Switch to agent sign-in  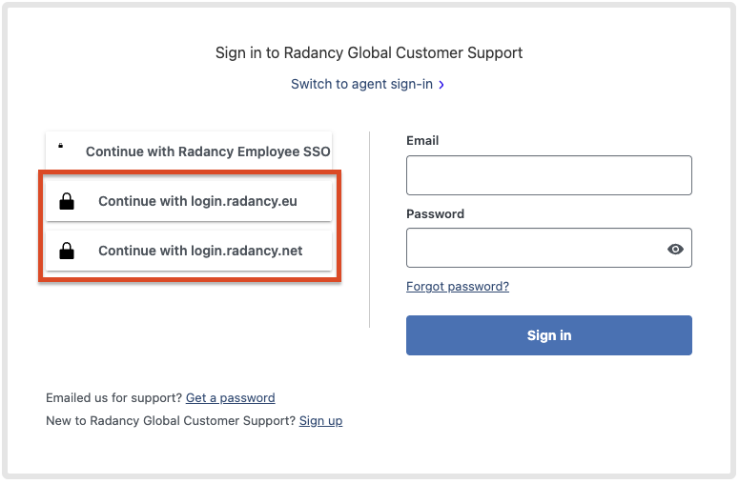pos(361,84)
